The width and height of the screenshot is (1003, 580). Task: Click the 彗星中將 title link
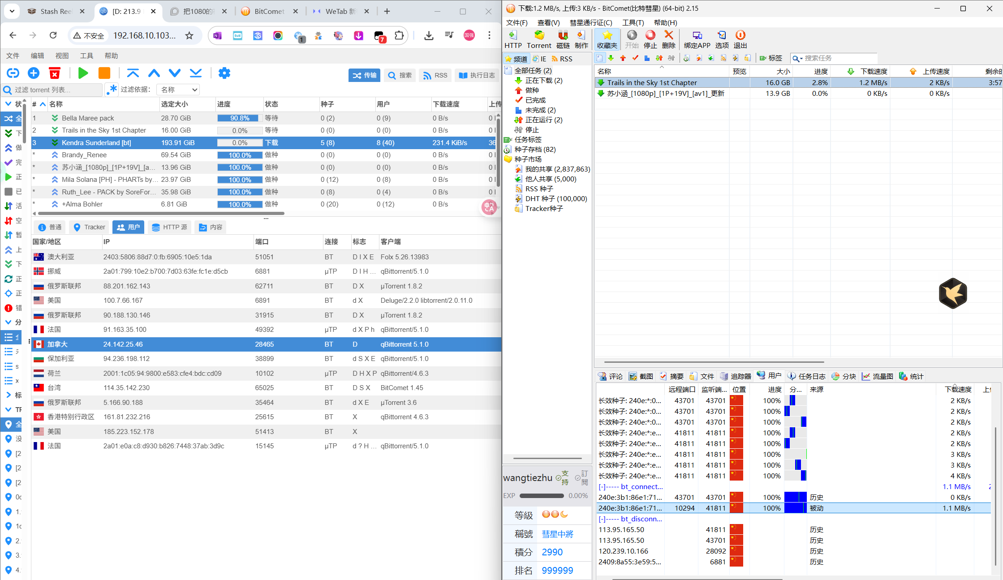(x=557, y=534)
